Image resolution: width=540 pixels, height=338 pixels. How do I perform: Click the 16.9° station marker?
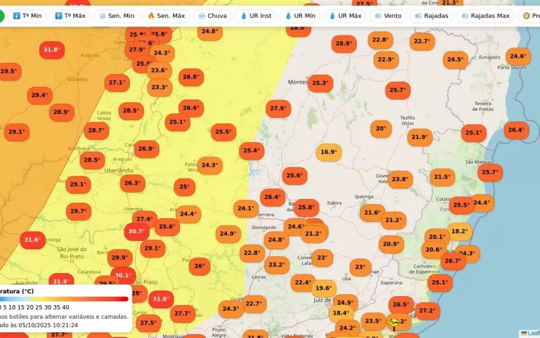tap(328, 153)
